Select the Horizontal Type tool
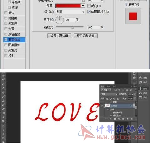This screenshot has width=150, height=143. 3,130
